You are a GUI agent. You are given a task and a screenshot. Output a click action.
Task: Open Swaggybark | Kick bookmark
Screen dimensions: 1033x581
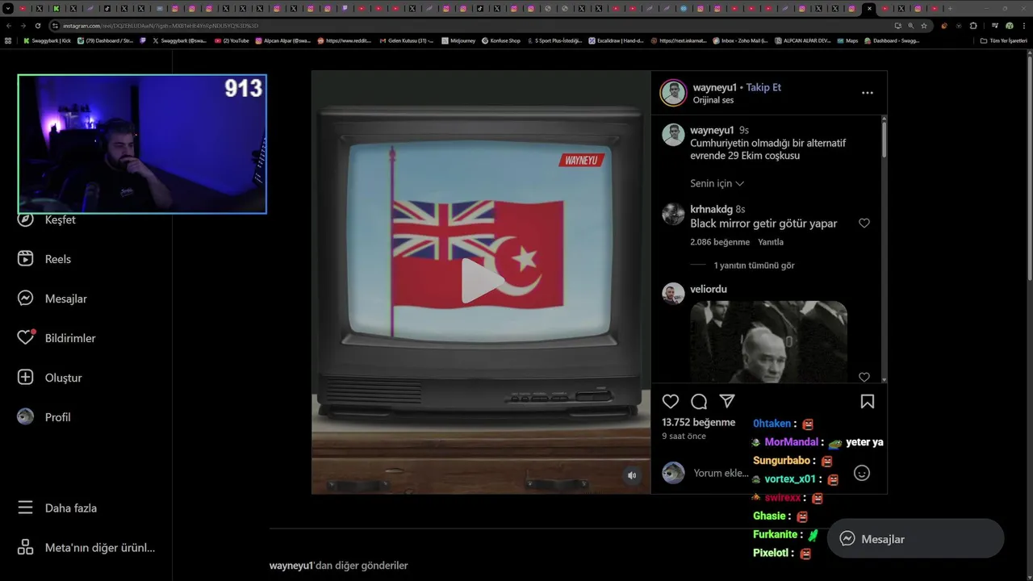(47, 40)
